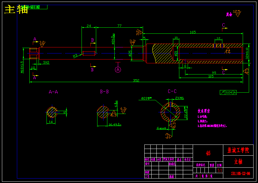Click the A-A section view title
This screenshot has height=183, width=258.
53,92
